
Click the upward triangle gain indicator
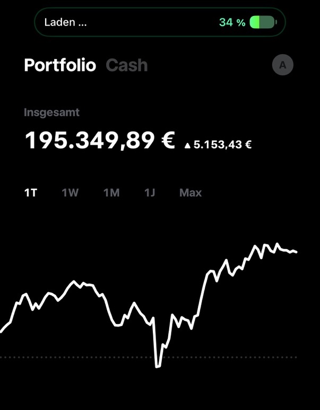(187, 144)
